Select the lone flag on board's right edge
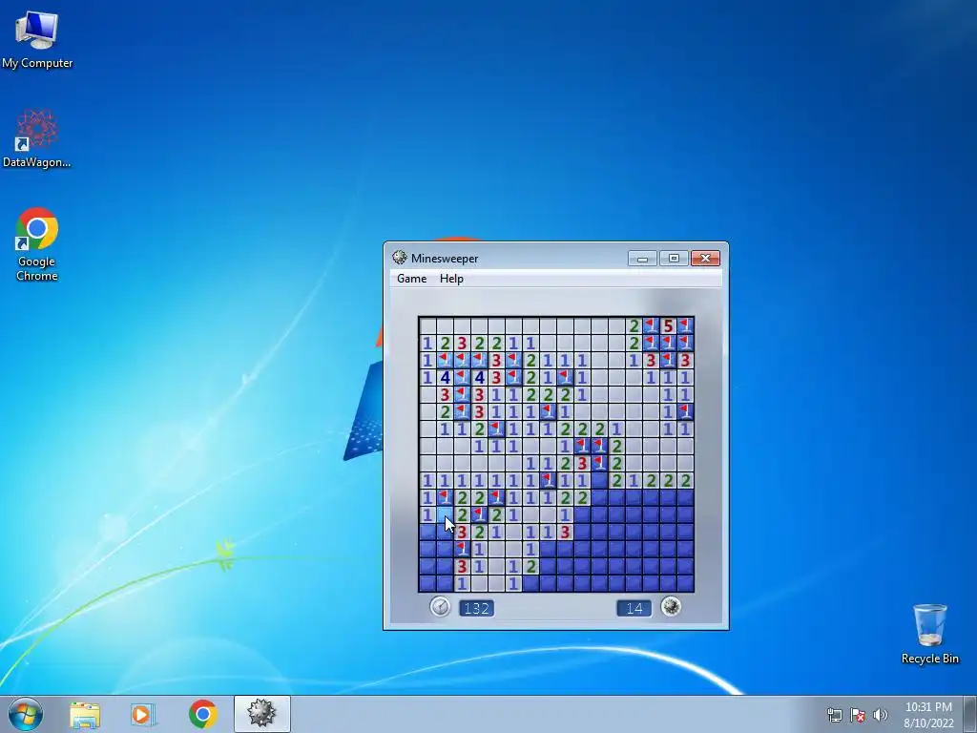The image size is (977, 733). point(685,411)
